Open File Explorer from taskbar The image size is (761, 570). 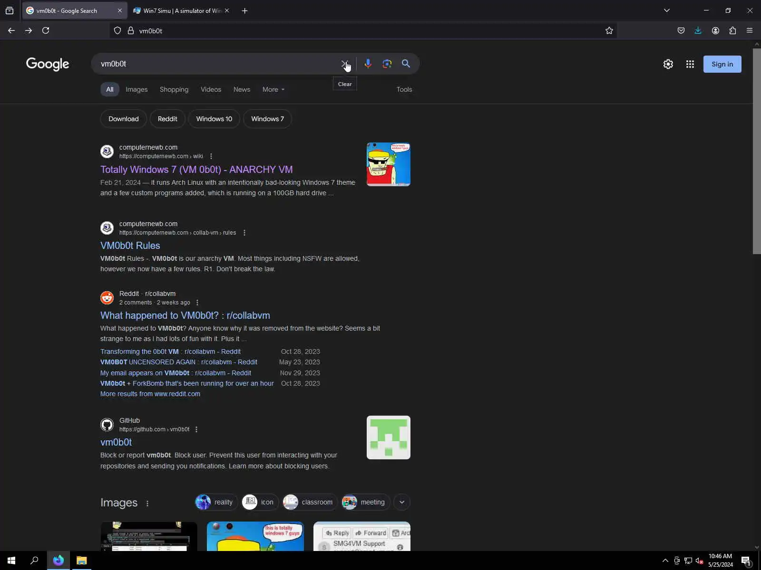(x=82, y=560)
